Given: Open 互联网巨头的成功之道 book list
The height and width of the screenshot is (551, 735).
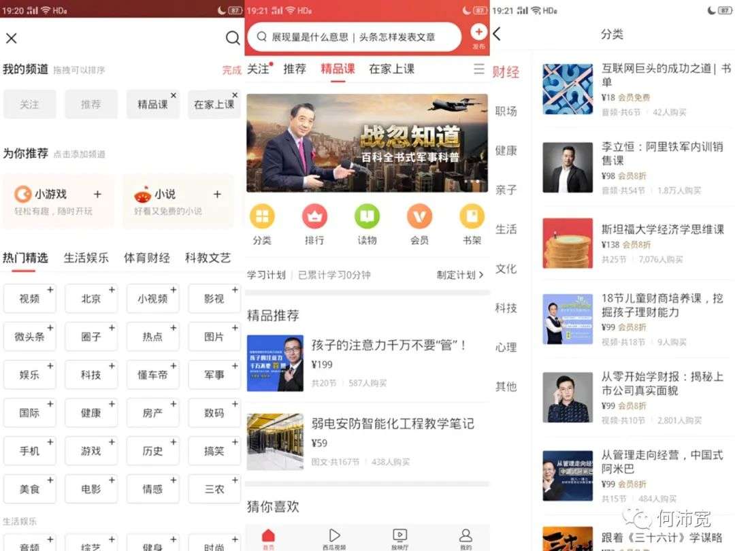Looking at the screenshot, I should 636,90.
